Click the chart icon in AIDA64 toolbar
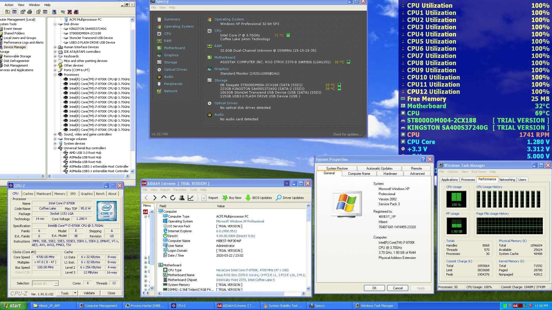This screenshot has height=310, width=552. point(190,198)
